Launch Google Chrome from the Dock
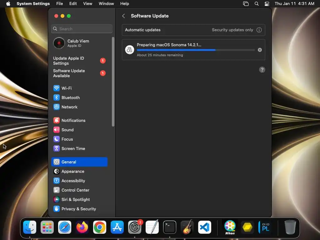This screenshot has width=320, height=240. pos(100,227)
